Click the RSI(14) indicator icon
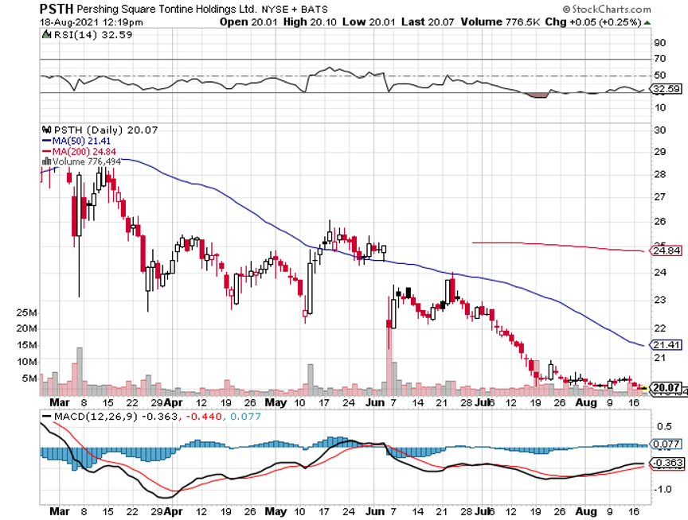 (x=46, y=34)
